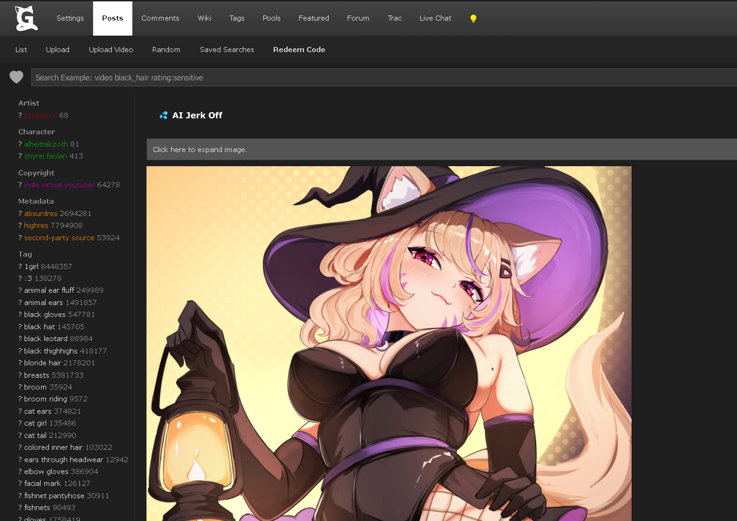Click the black leotard tag
Screen dimensions: 737x521
[x=46, y=339]
